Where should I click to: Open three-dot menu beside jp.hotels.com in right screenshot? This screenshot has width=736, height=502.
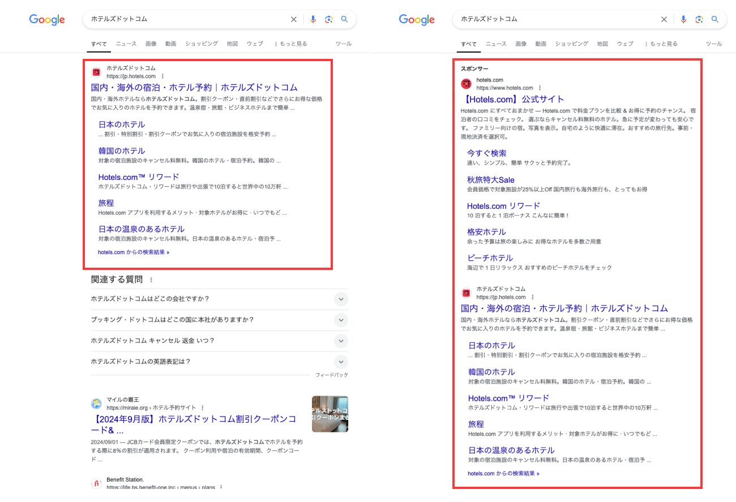pos(533,297)
